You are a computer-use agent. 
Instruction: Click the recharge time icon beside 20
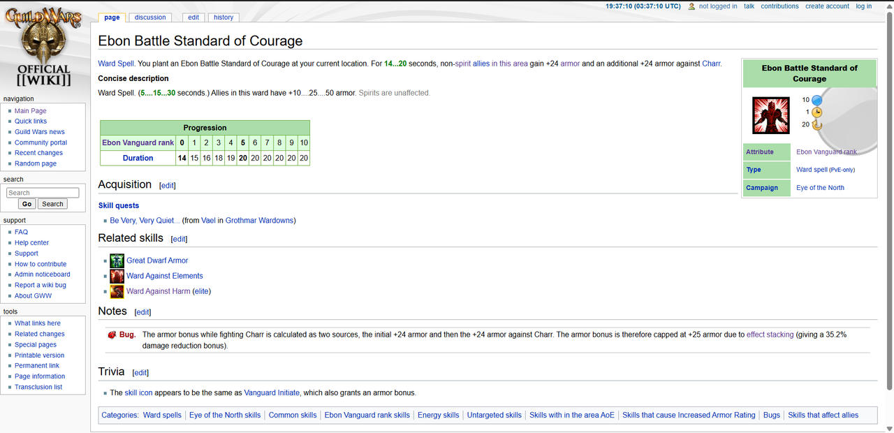[816, 124]
